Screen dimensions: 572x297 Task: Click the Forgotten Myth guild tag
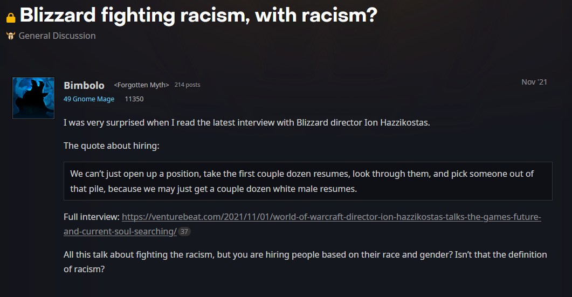[142, 85]
